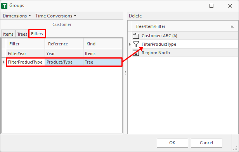Click the Delete menu item
239x152 pixels.
tap(135, 16)
